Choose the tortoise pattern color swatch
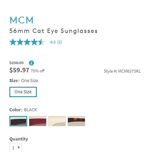147x152 pixels. pos(76,121)
